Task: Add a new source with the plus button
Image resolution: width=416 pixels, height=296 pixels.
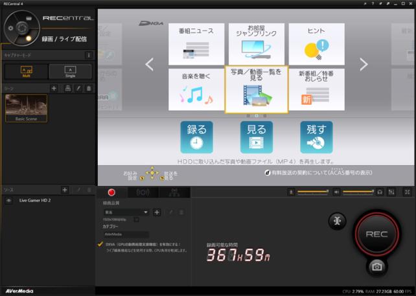Action: click(64, 190)
